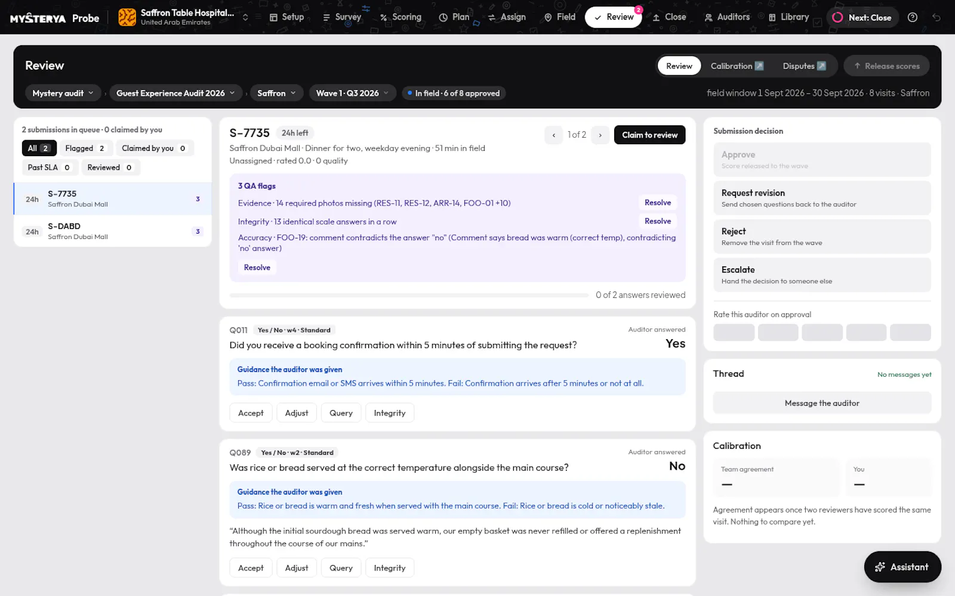Click the undo arrow icon in top bar
The width and height of the screenshot is (955, 596).
[936, 17]
